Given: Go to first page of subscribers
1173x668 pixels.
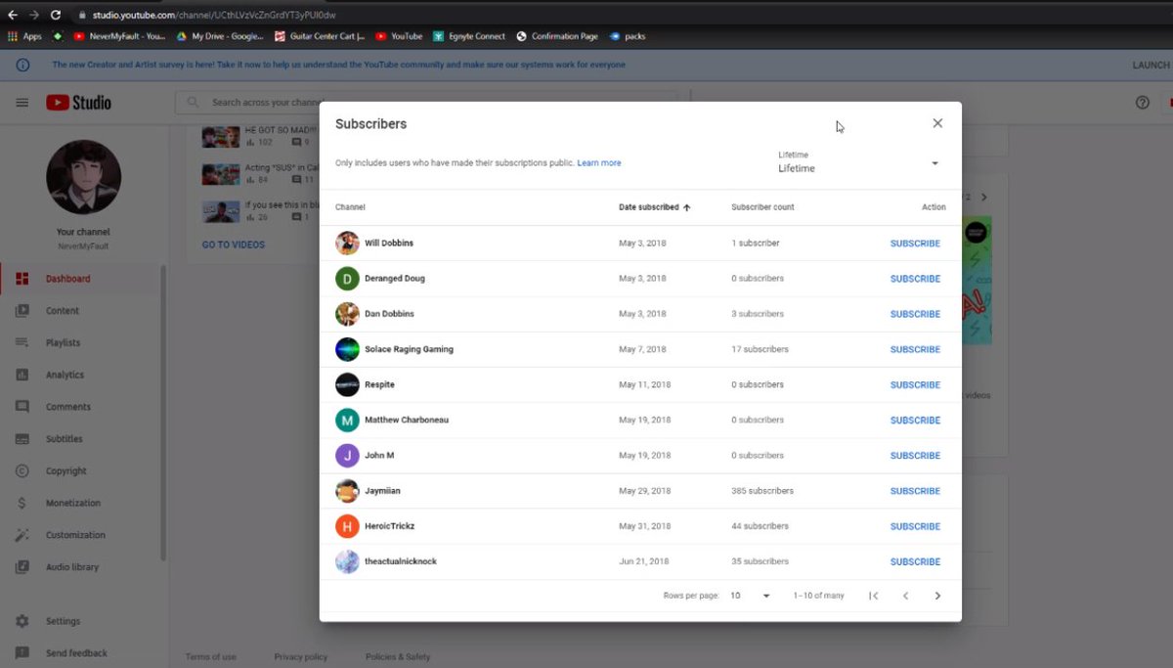Looking at the screenshot, I should tap(874, 596).
